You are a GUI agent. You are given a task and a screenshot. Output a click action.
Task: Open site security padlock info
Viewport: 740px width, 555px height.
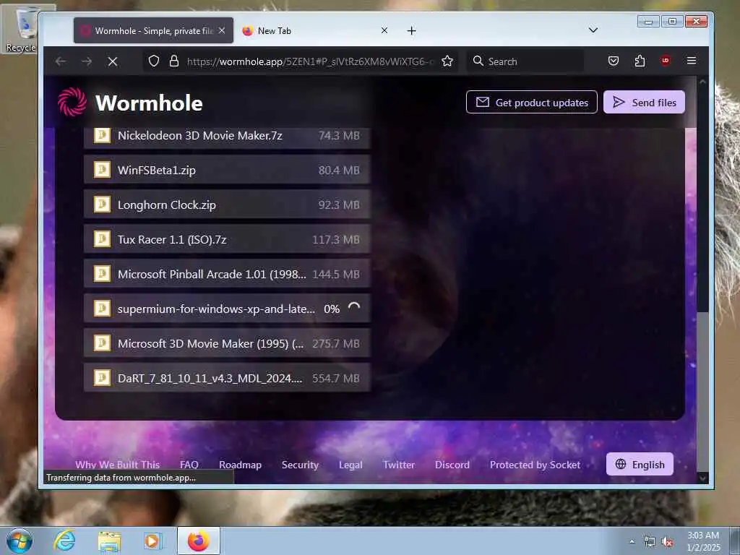174,61
